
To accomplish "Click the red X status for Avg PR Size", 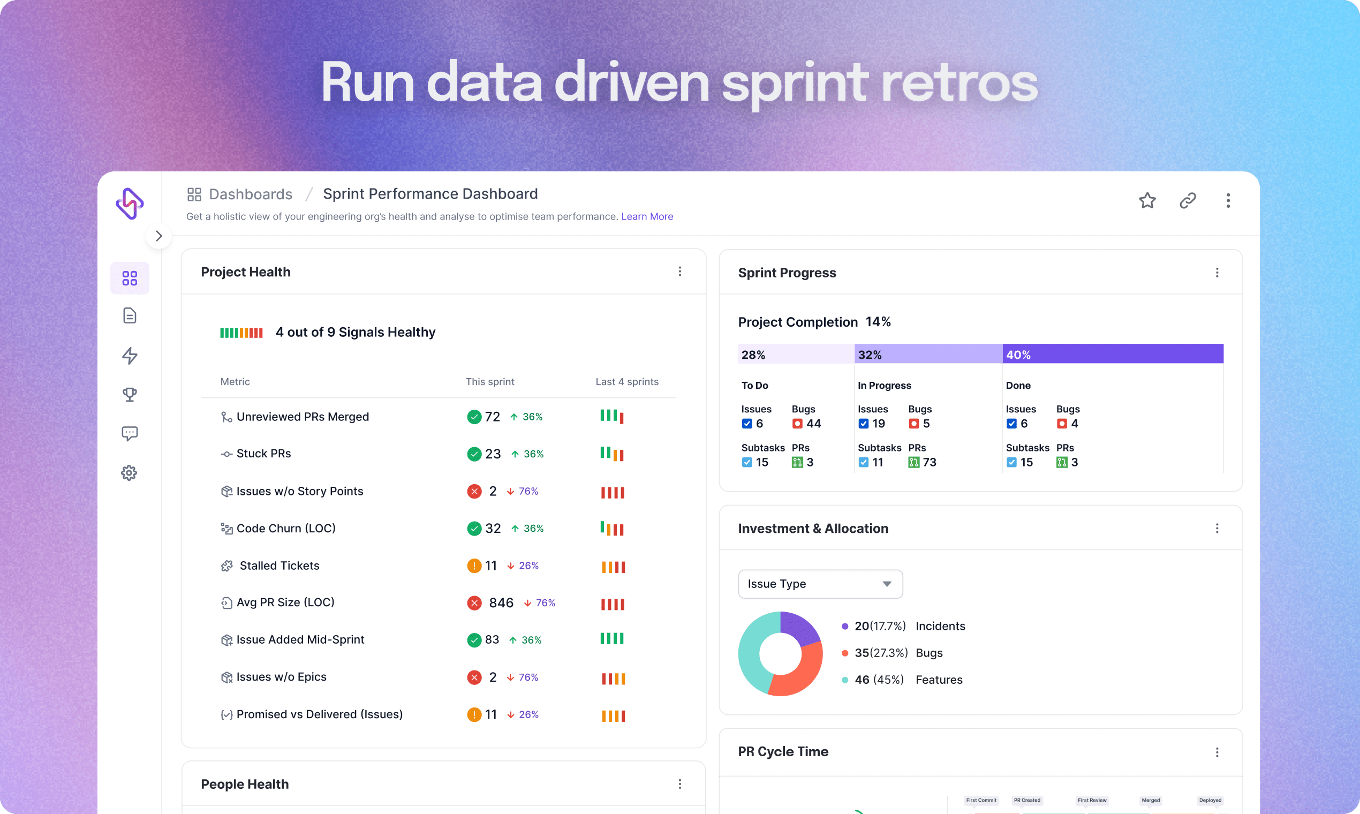I will tap(474, 603).
